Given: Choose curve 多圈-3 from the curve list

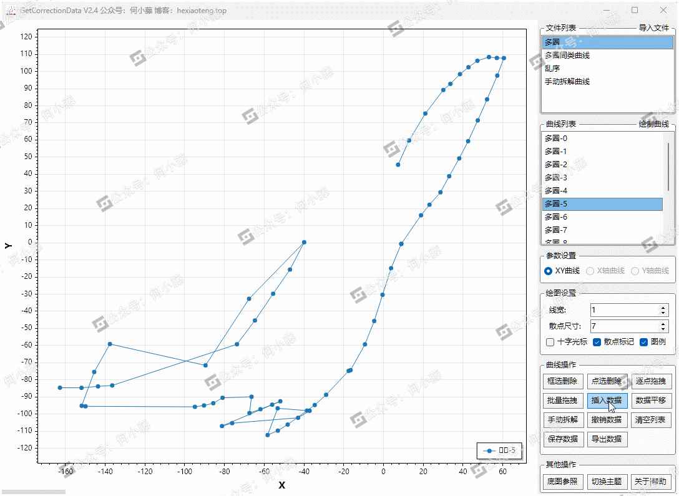Looking at the screenshot, I should tap(555, 178).
